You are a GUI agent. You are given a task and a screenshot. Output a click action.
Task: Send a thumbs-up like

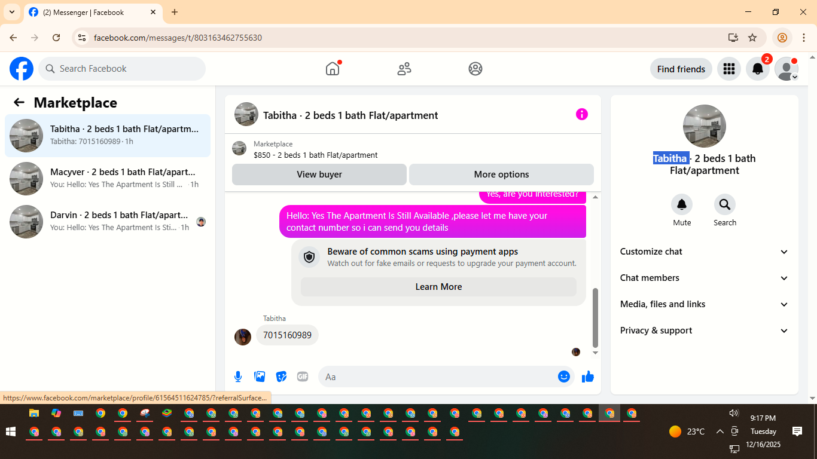[588, 377]
